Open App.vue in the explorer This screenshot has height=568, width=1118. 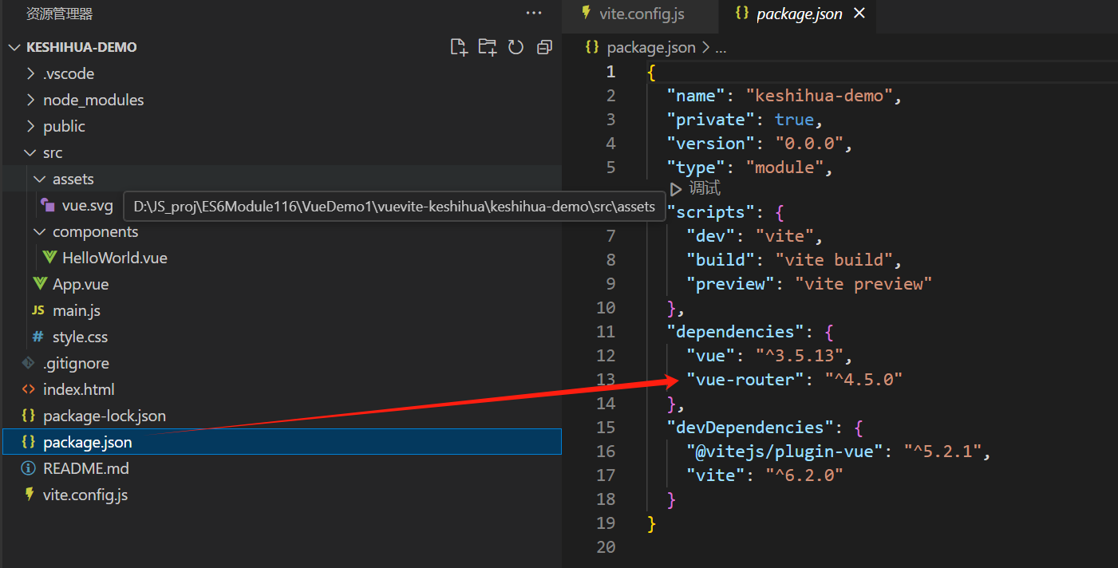[x=281, y=284]
